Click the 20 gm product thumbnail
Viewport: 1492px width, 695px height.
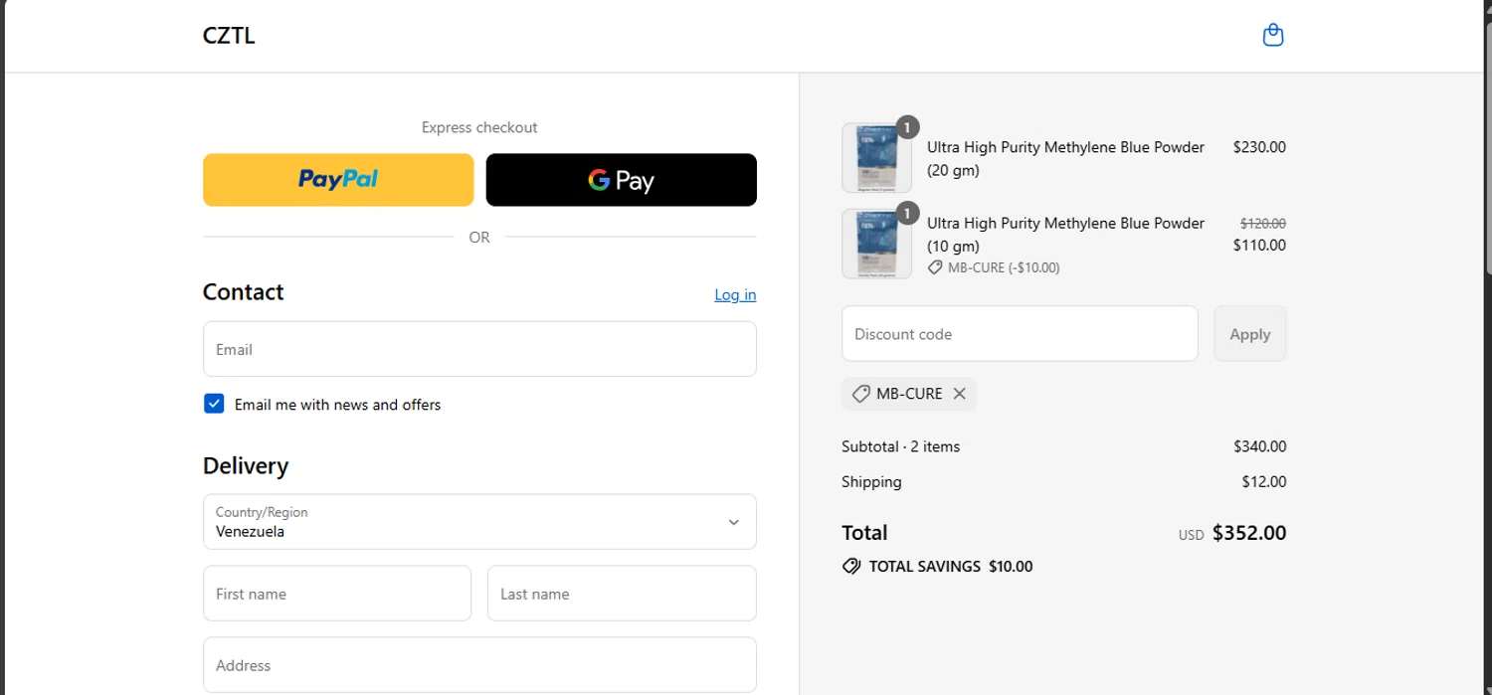point(876,158)
